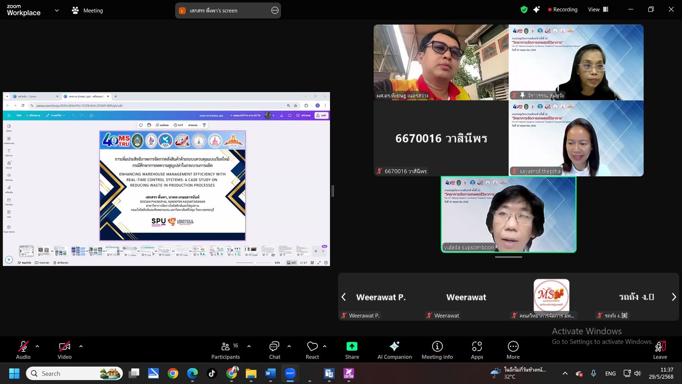Open Meeting info
682x384 pixels.
tap(437, 350)
